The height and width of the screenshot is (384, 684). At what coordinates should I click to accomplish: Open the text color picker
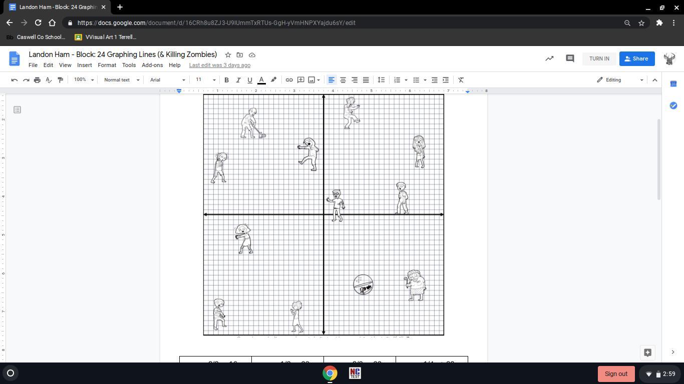coord(261,80)
